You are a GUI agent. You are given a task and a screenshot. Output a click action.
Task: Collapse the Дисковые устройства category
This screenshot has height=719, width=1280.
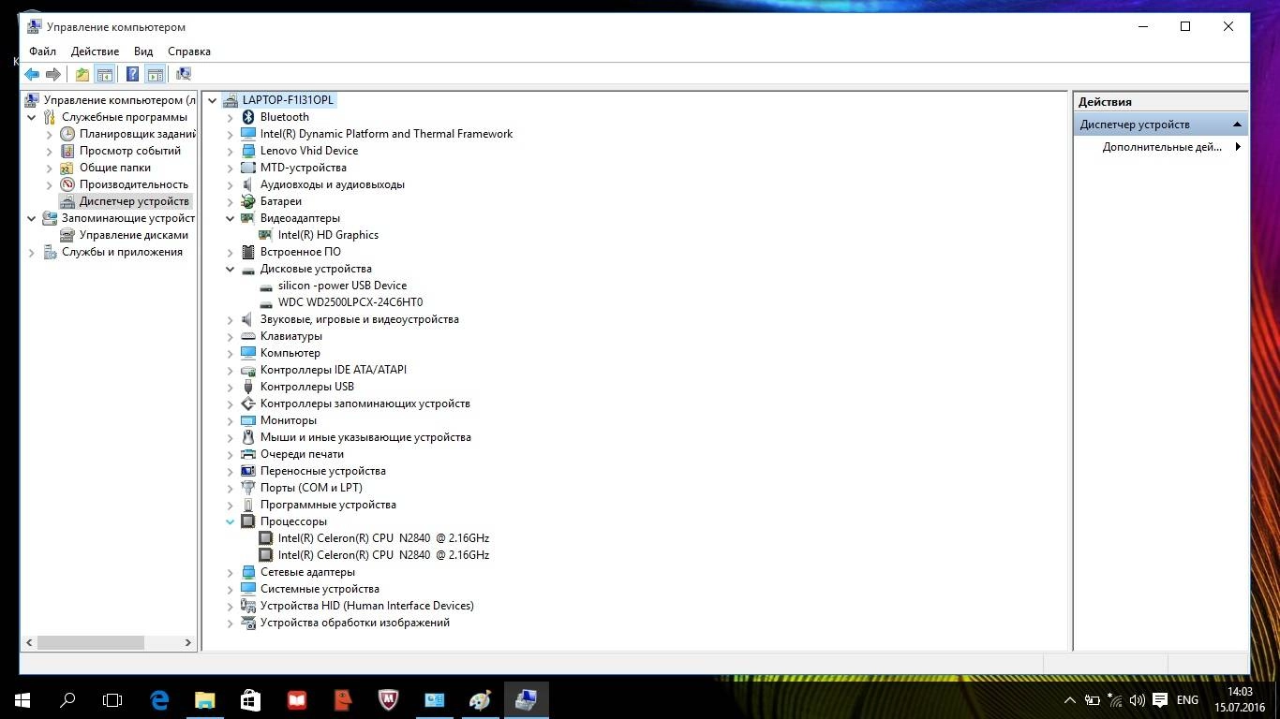tap(231, 269)
